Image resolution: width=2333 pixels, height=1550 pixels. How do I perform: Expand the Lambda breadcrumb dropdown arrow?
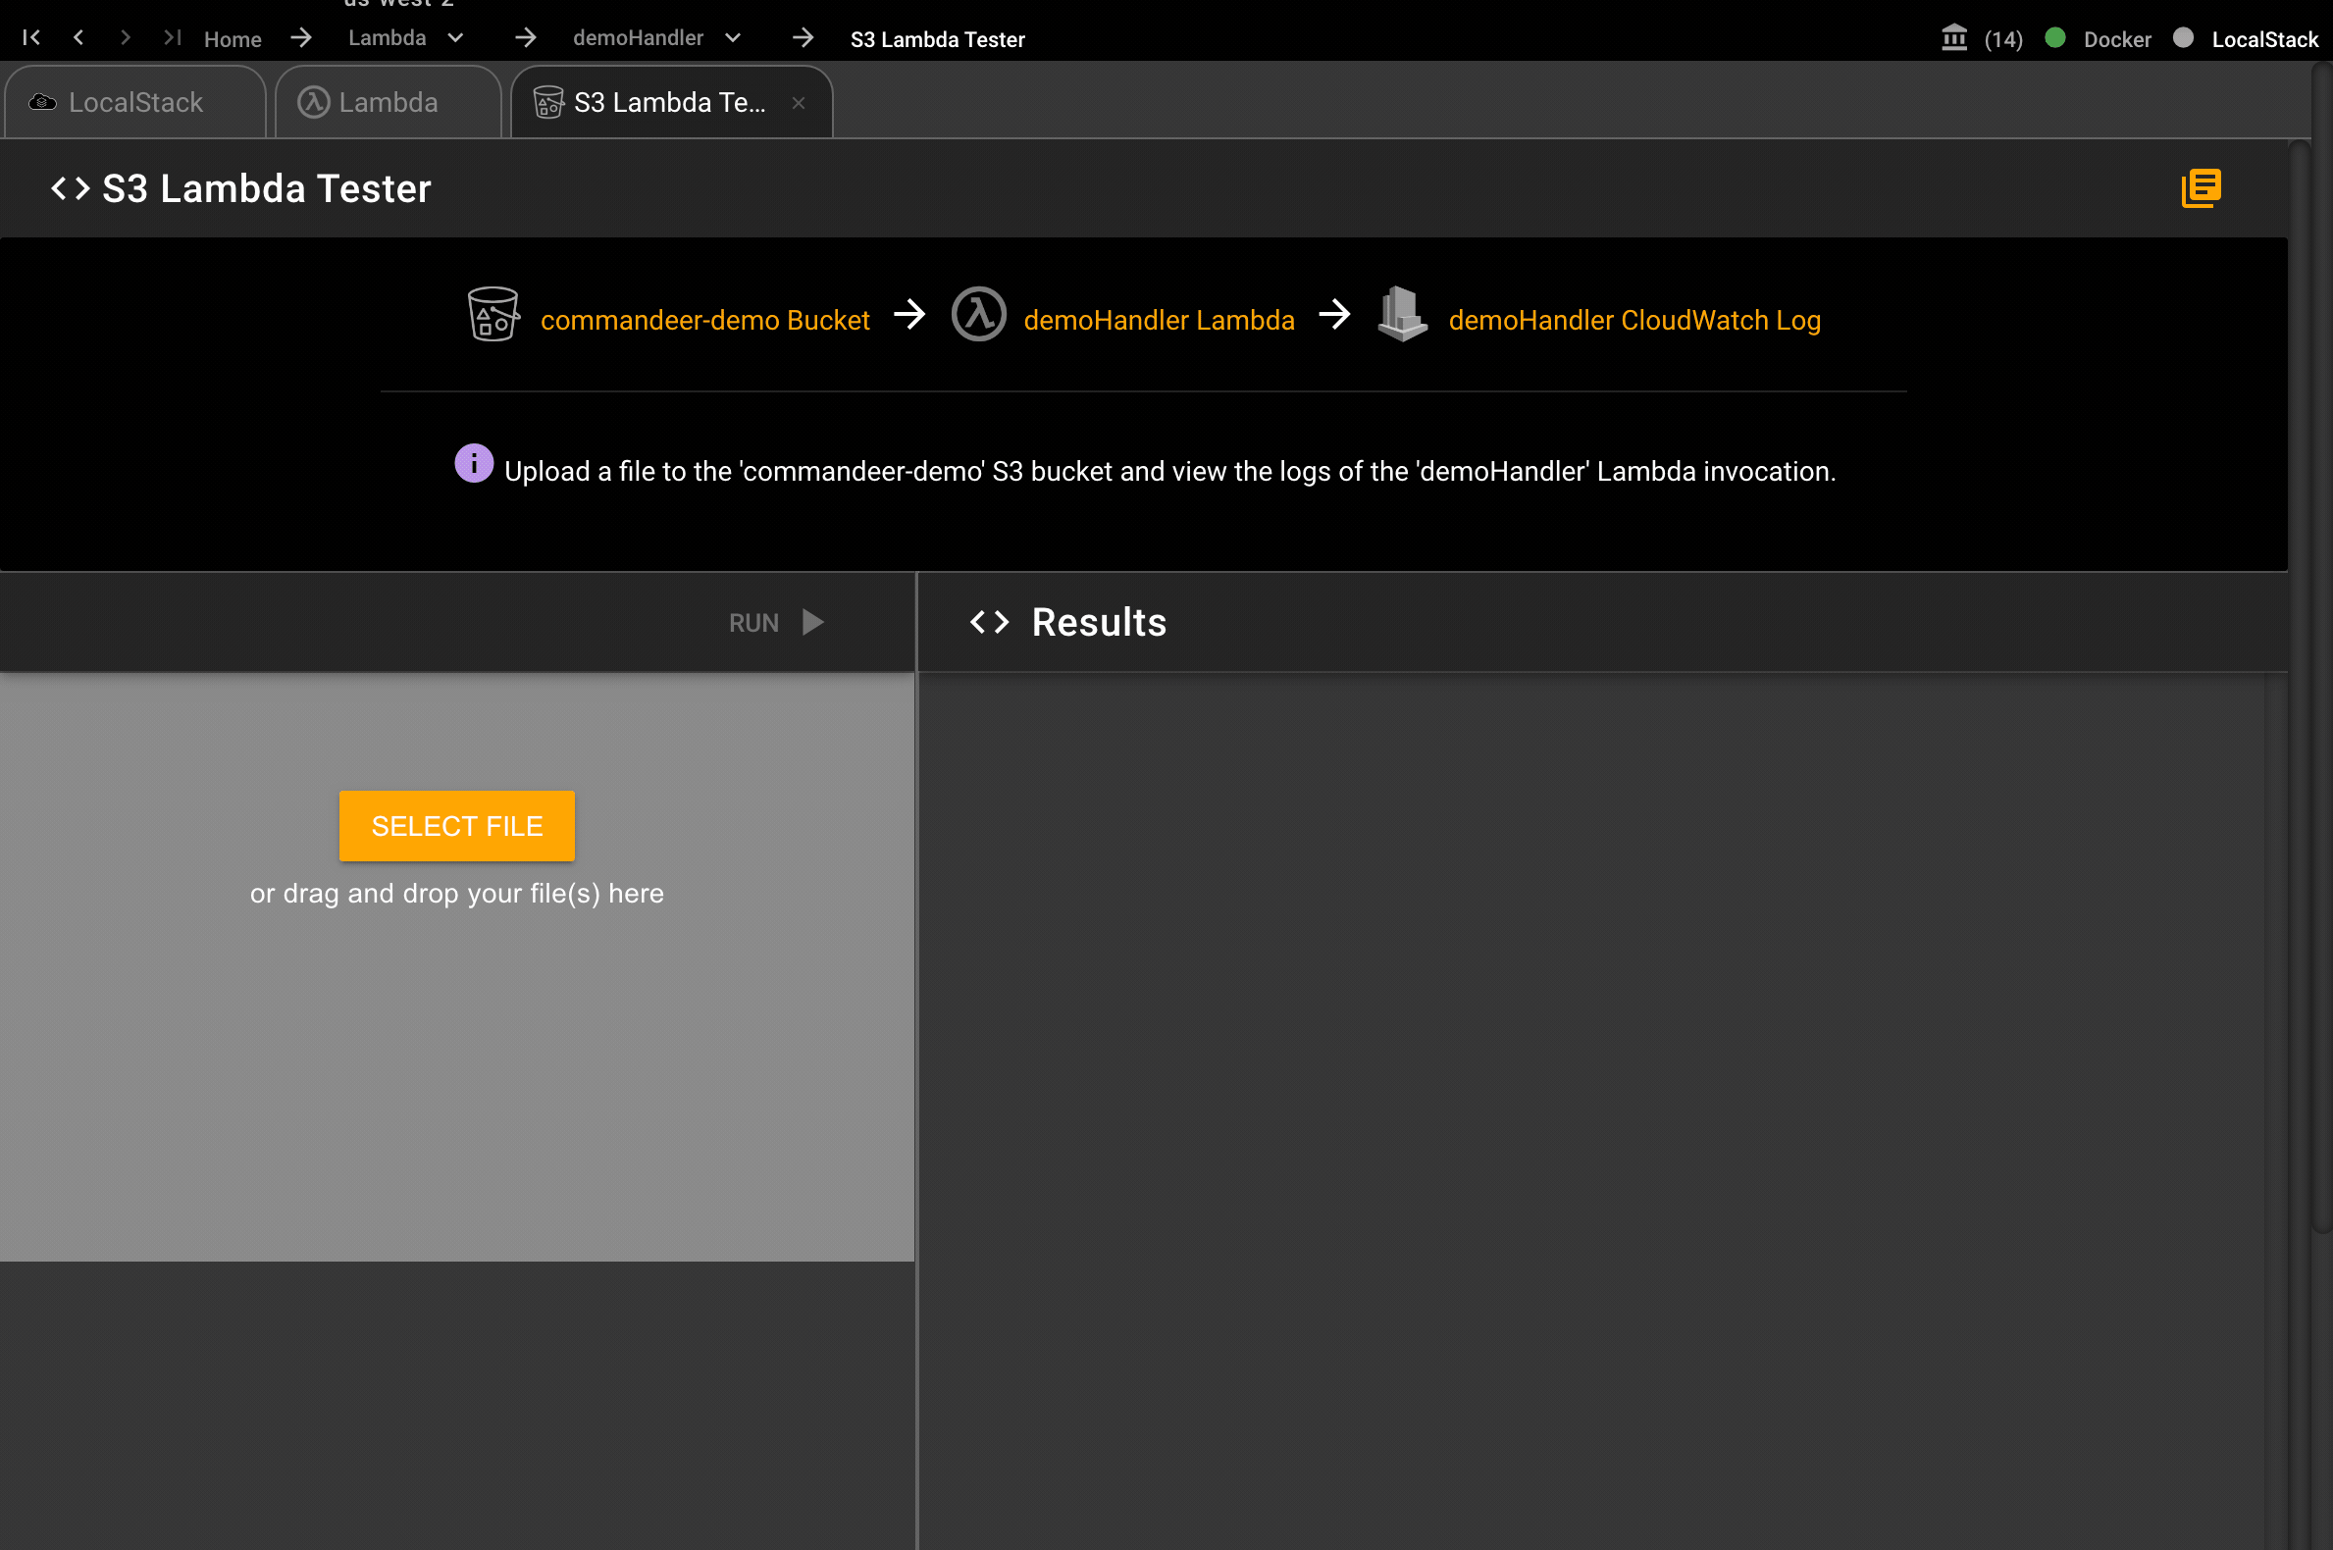(x=456, y=37)
